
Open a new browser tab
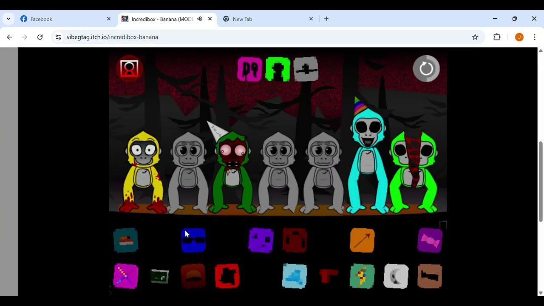pos(326,19)
